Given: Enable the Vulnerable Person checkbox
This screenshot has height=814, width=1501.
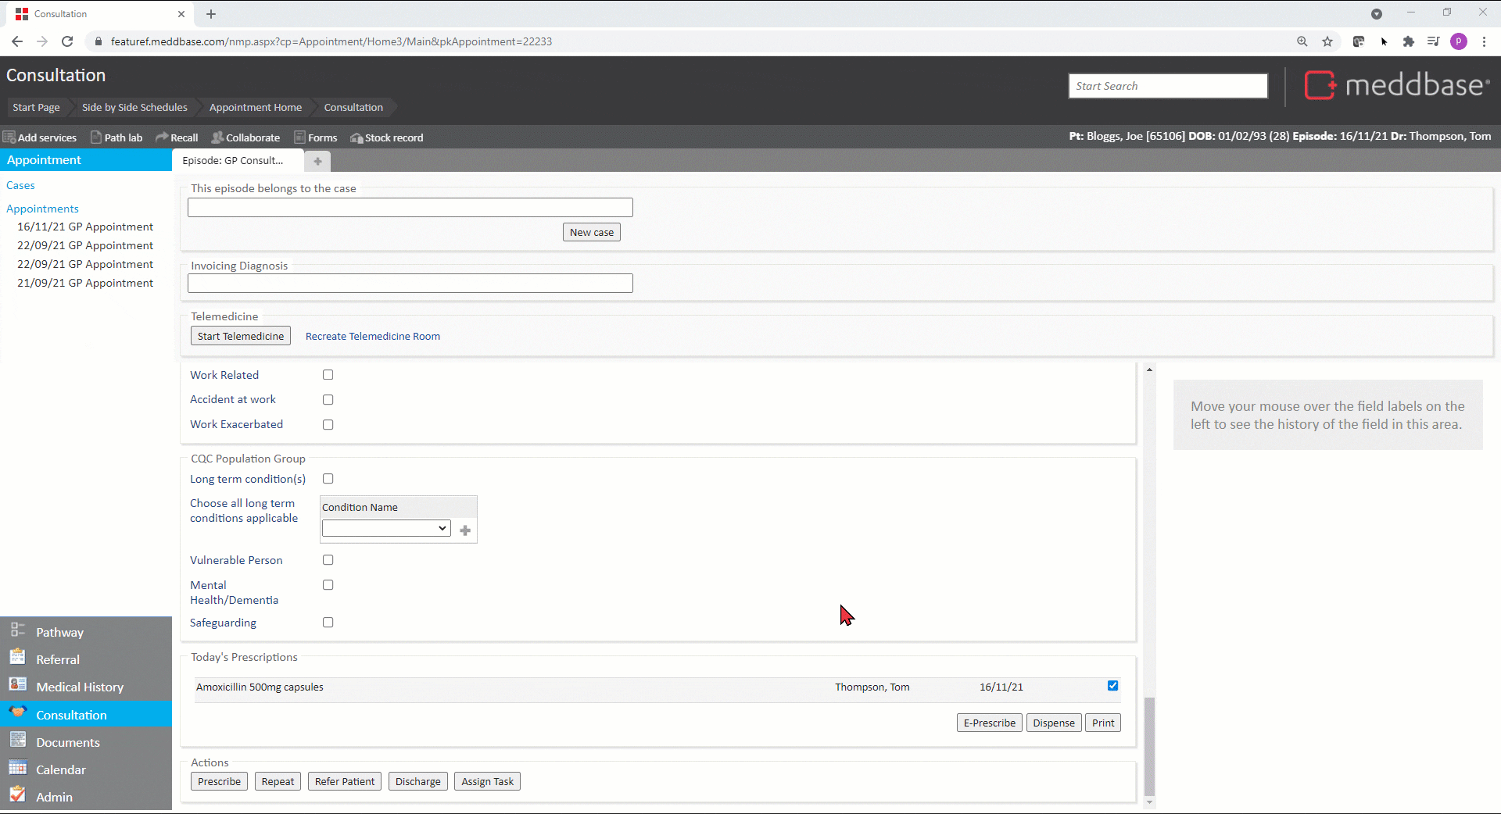Looking at the screenshot, I should pyautogui.click(x=328, y=560).
